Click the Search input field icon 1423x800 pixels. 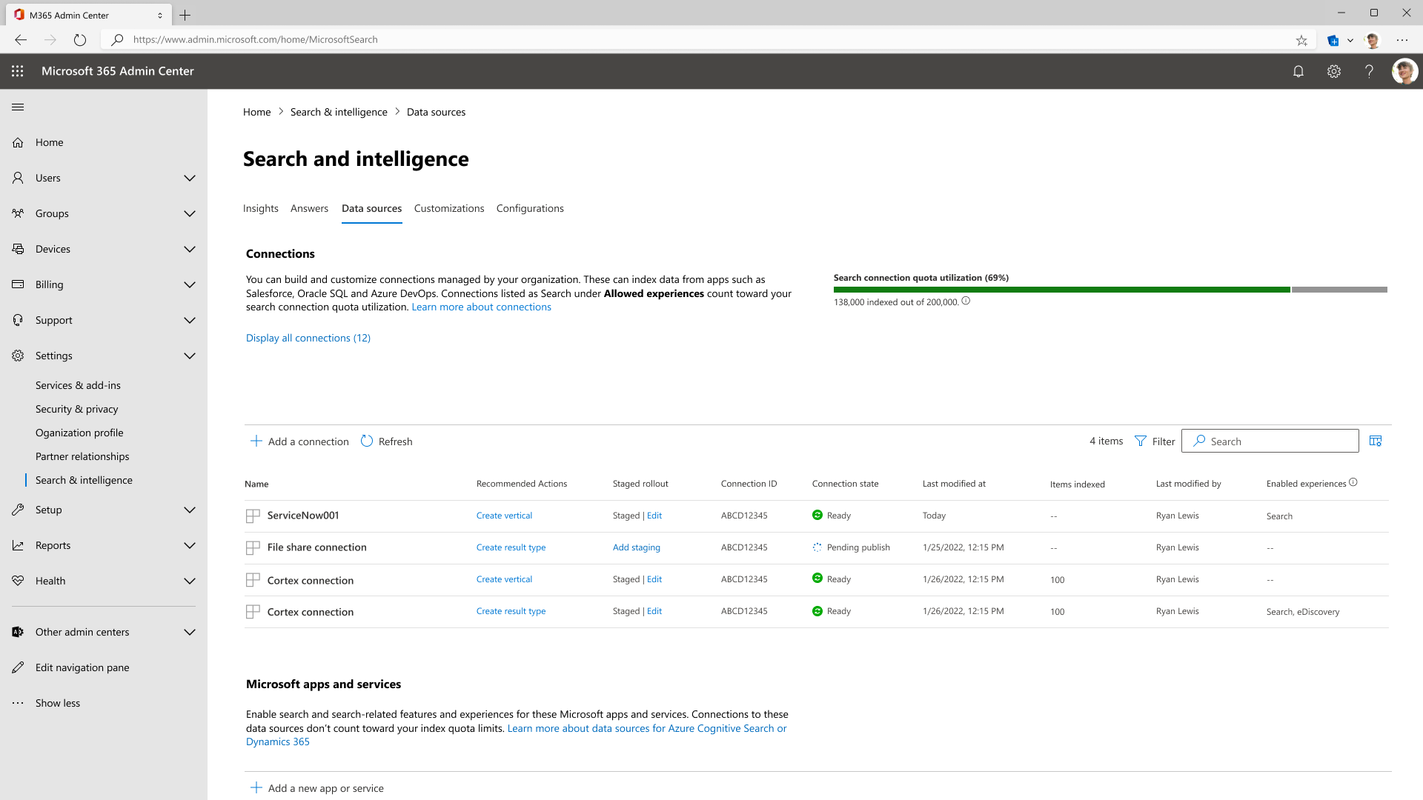coord(1198,441)
